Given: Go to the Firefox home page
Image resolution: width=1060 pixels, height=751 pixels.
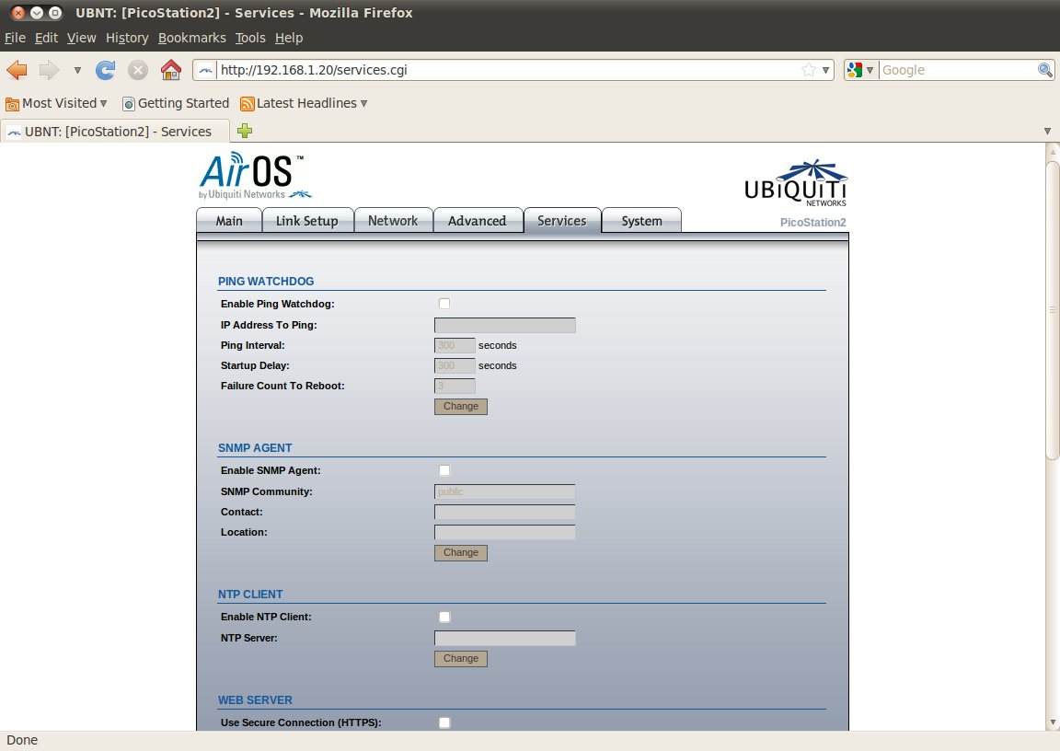Looking at the screenshot, I should click(171, 70).
